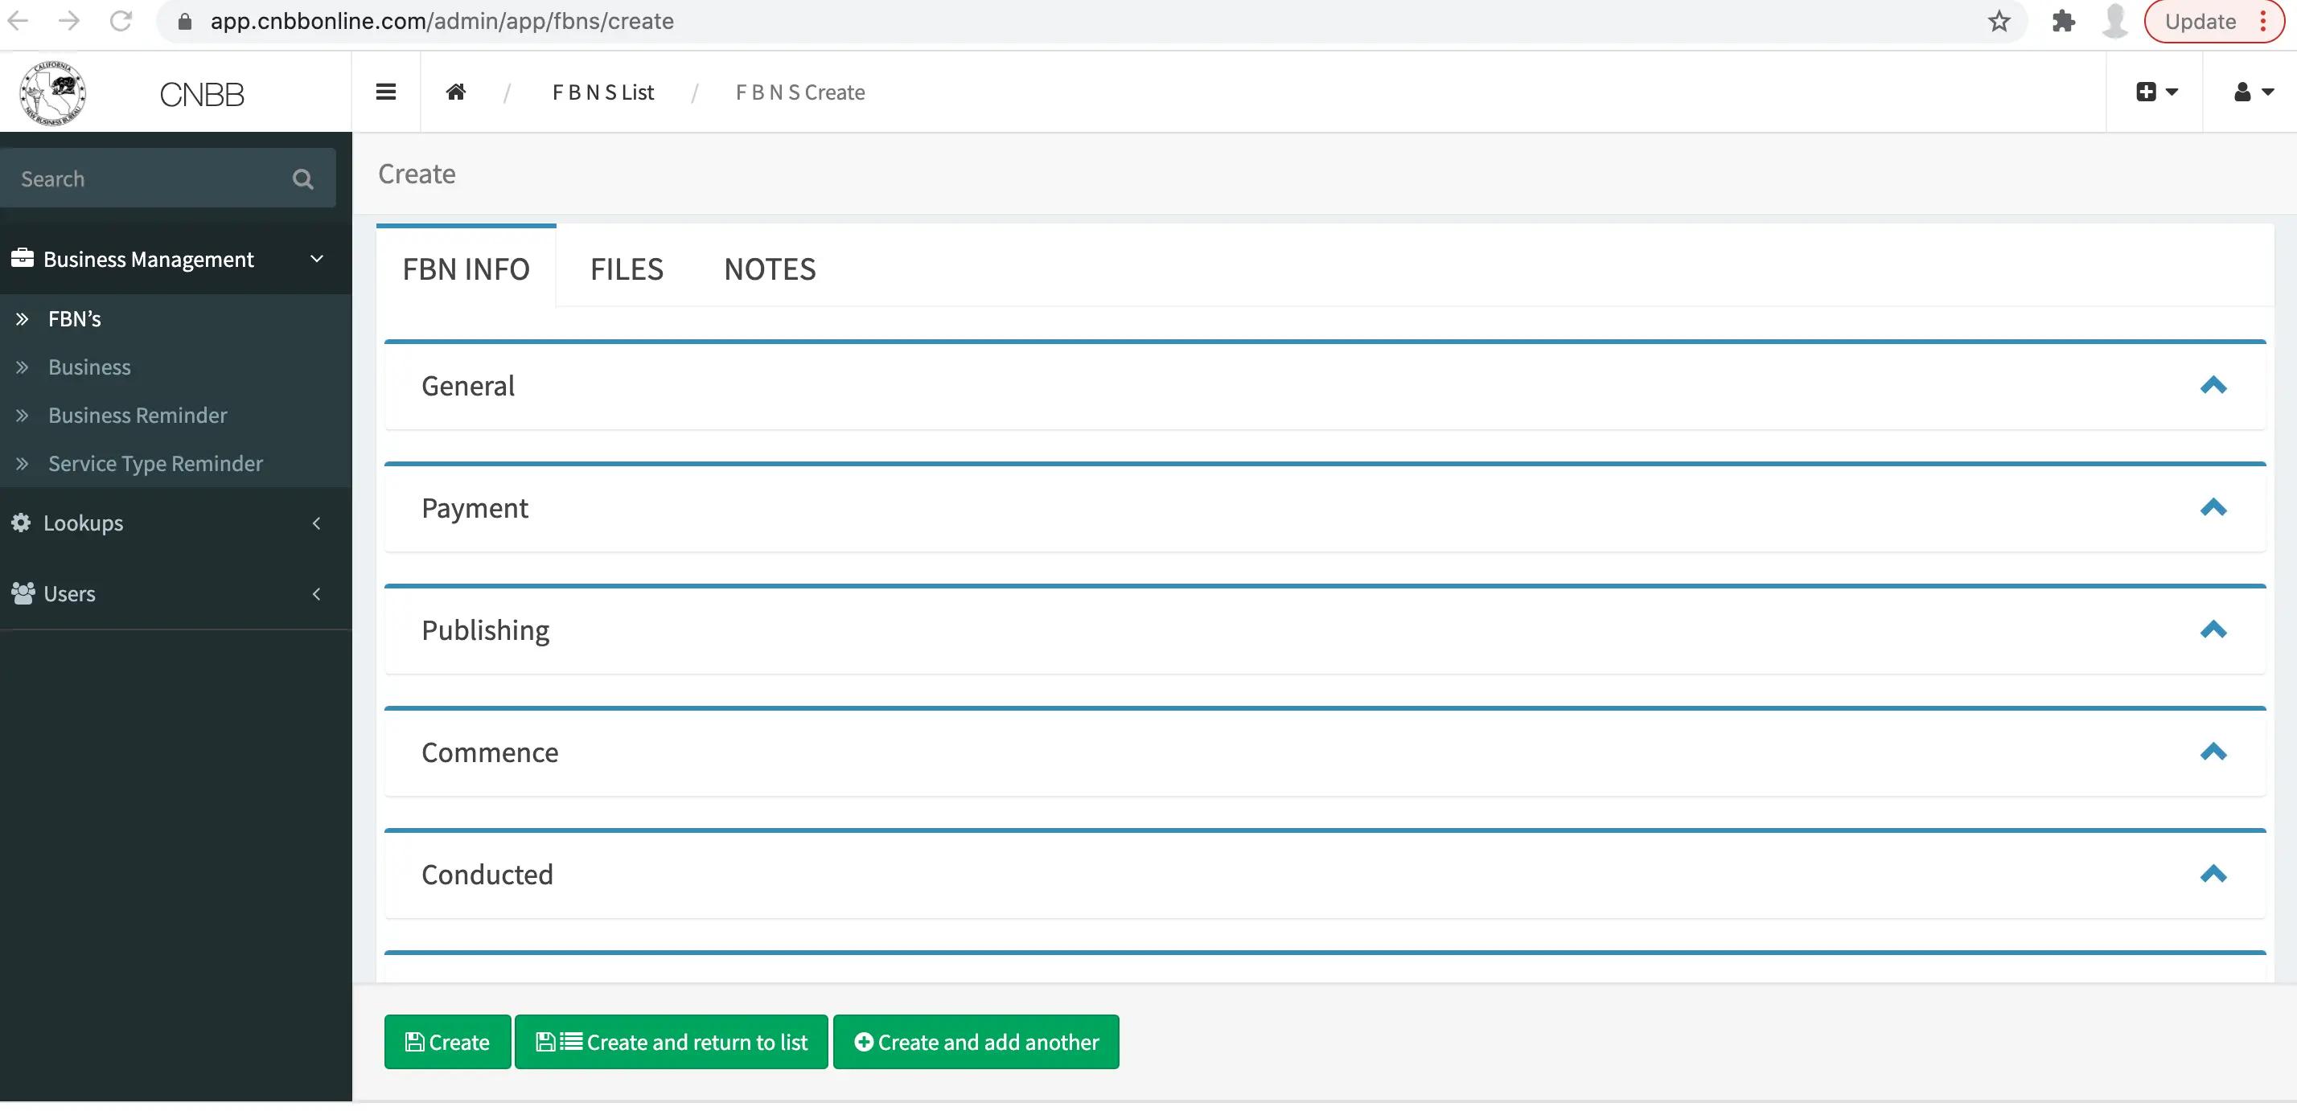2297x1111 pixels.
Task: Collapse the General section
Action: [2216, 386]
